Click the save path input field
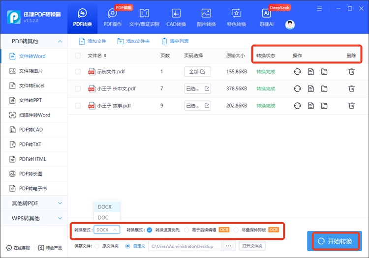 [x=185, y=246]
